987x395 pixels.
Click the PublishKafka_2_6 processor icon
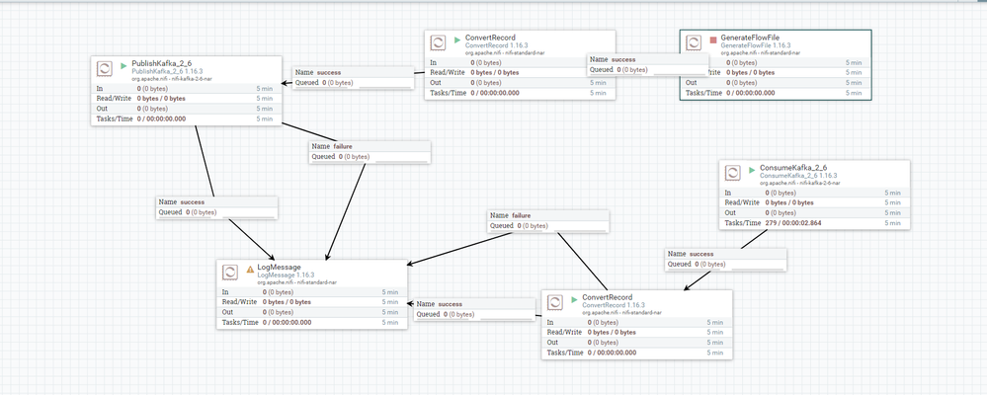click(105, 68)
